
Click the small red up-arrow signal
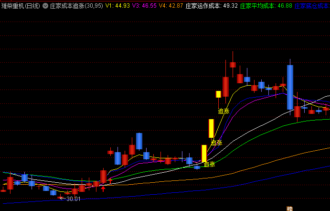click(x=110, y=181)
